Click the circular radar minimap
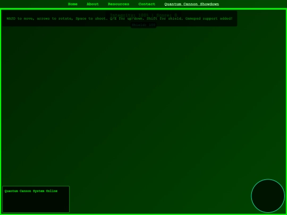Screen dimensions: 287x215 [268, 196]
